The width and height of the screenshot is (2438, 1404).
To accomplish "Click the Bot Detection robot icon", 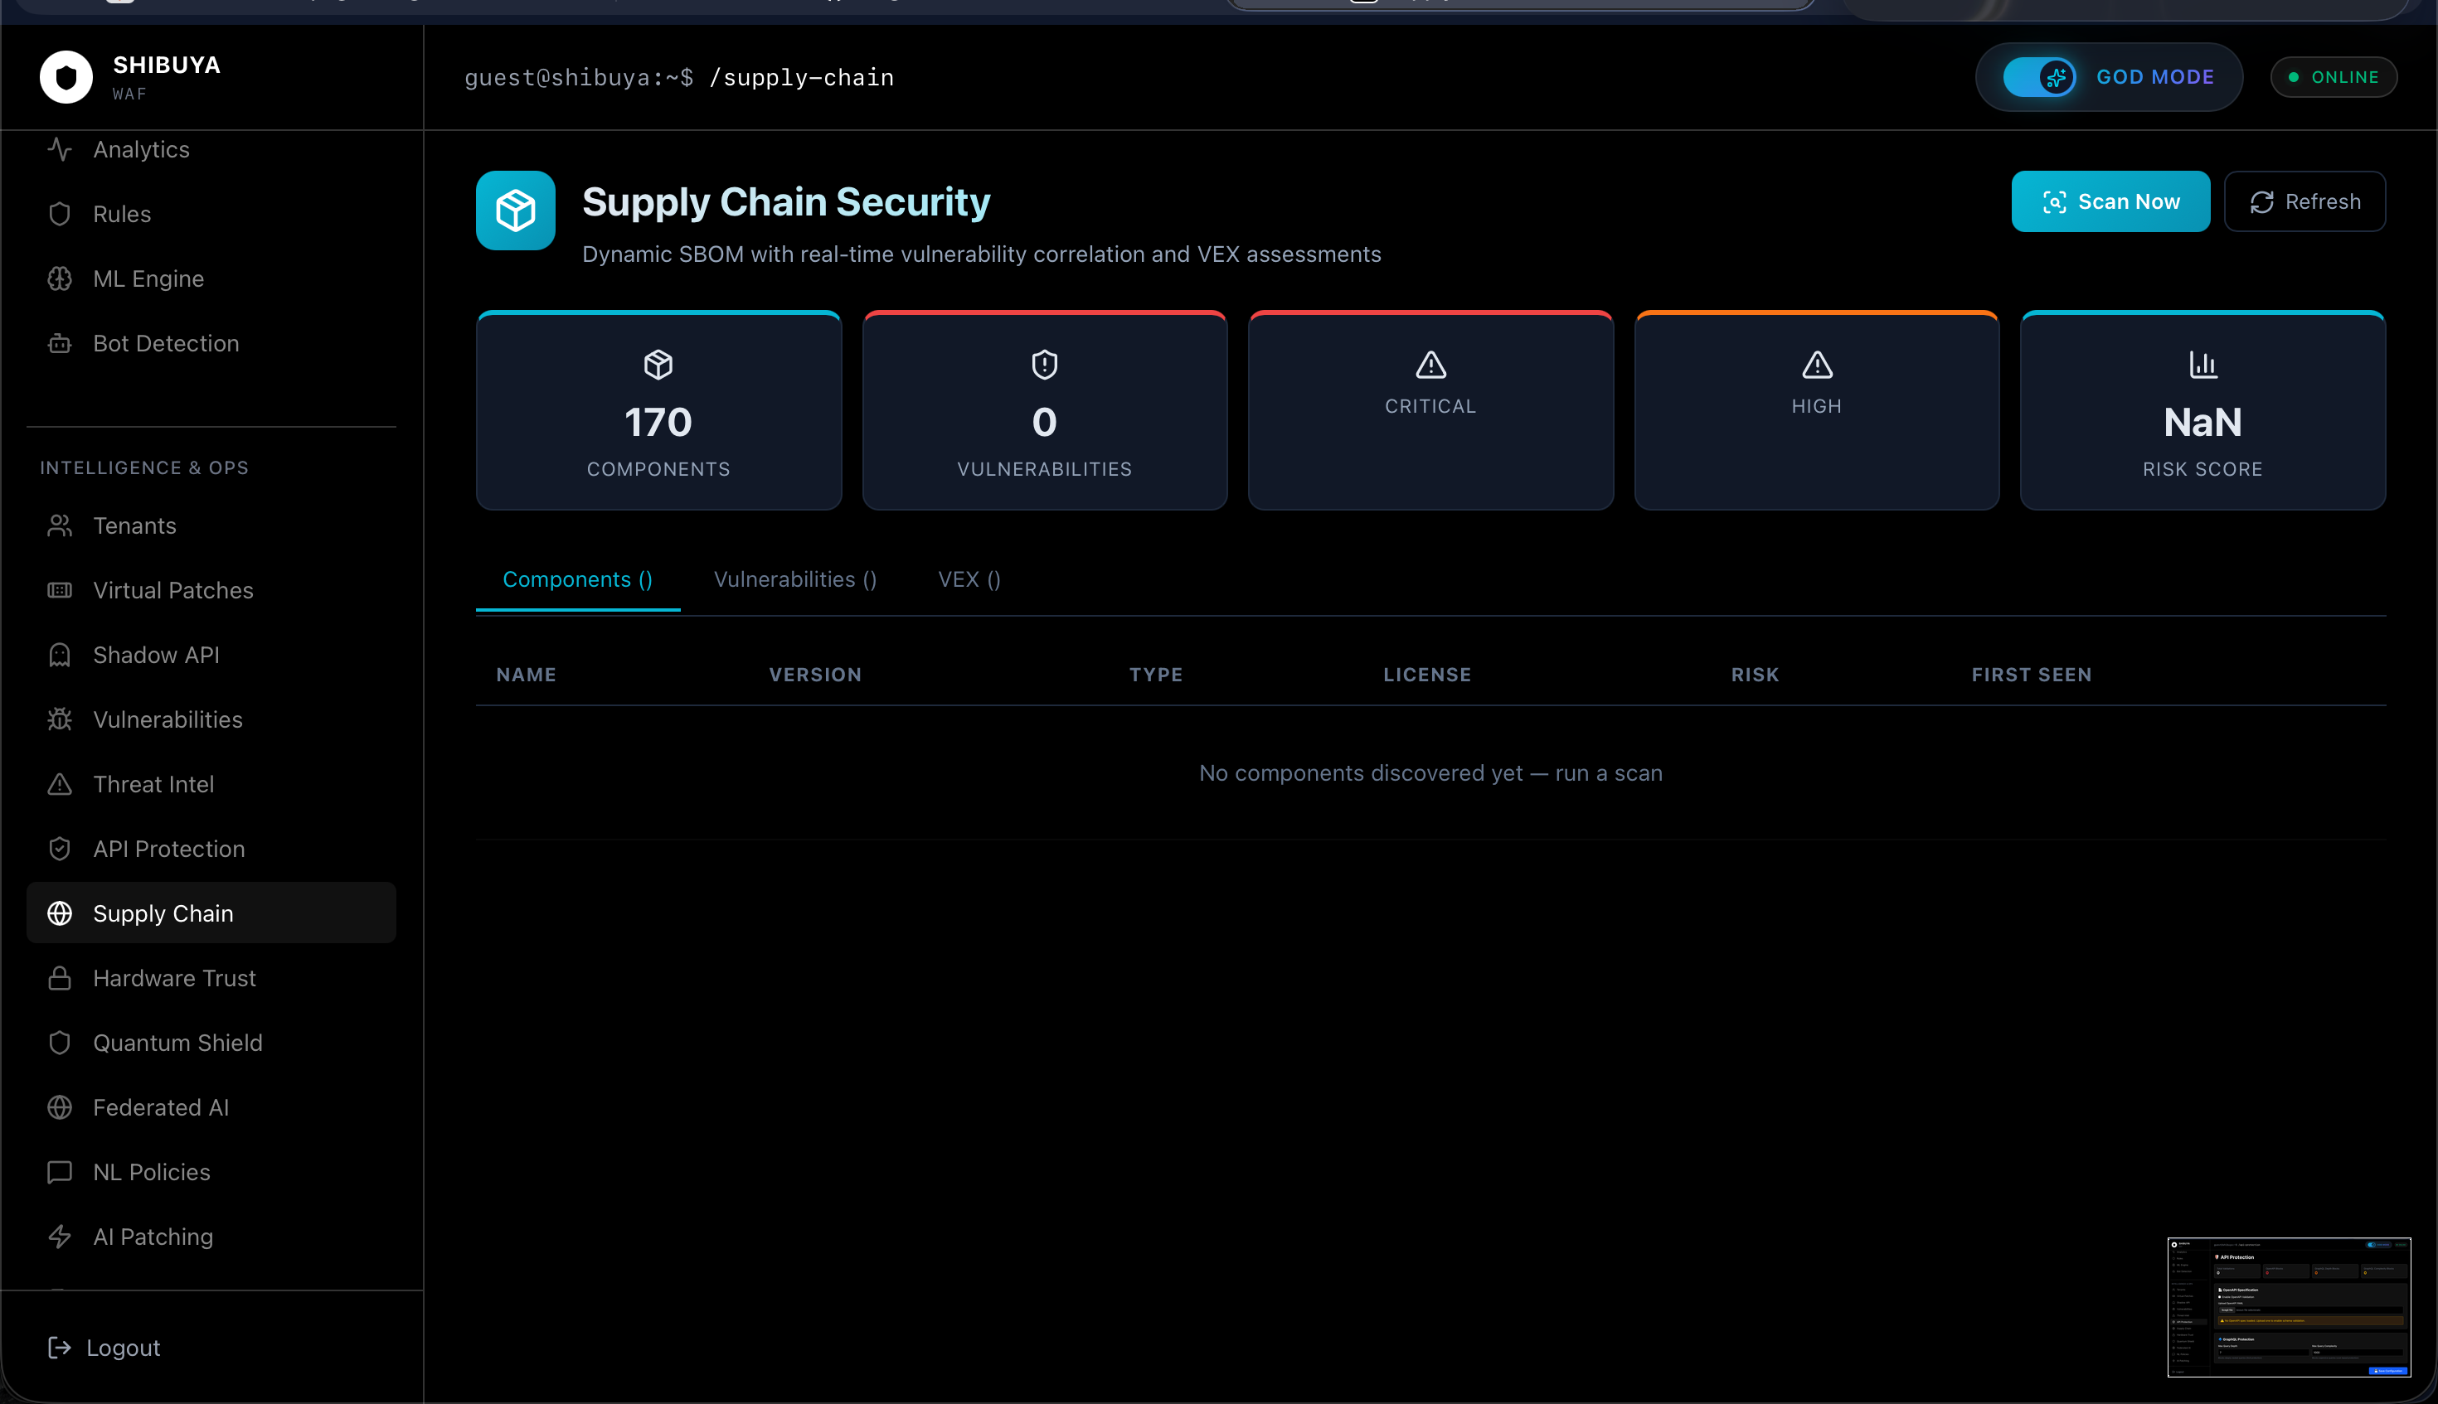I will [x=60, y=343].
